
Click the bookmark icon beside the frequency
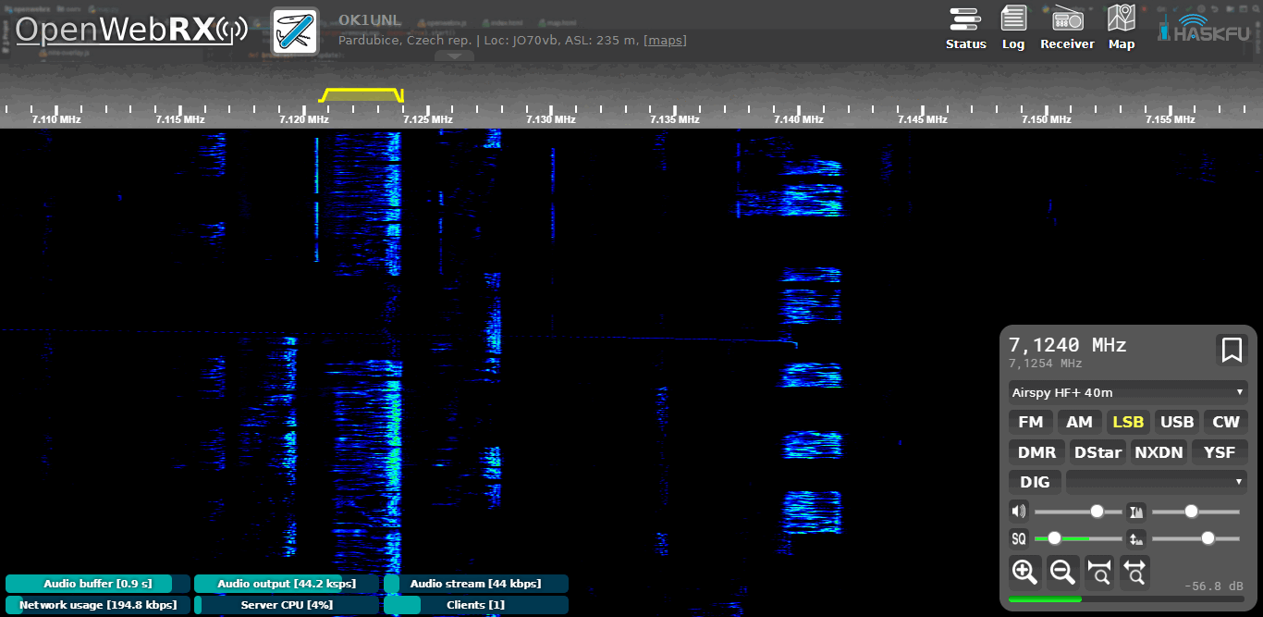click(1231, 351)
